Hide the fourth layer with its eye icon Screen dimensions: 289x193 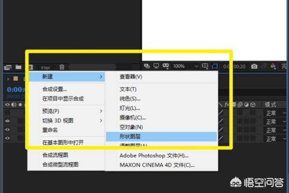click(7, 138)
